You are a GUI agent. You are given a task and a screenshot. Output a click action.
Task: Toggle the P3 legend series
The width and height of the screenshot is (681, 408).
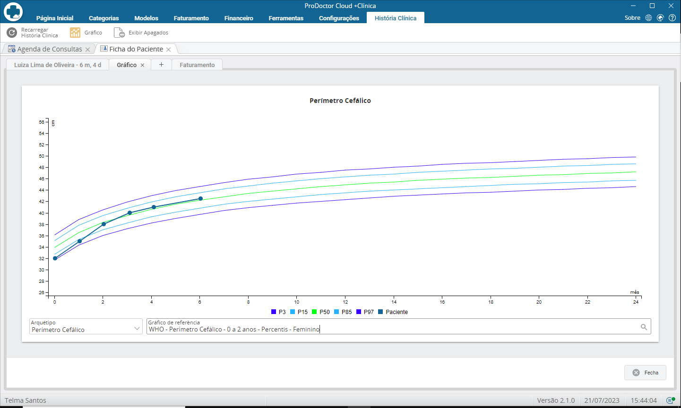click(x=278, y=312)
